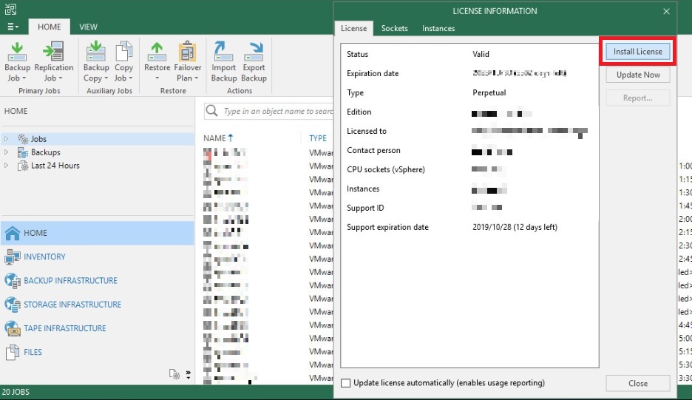Click the Install License button
Screen dimensions: 692x400
point(638,52)
